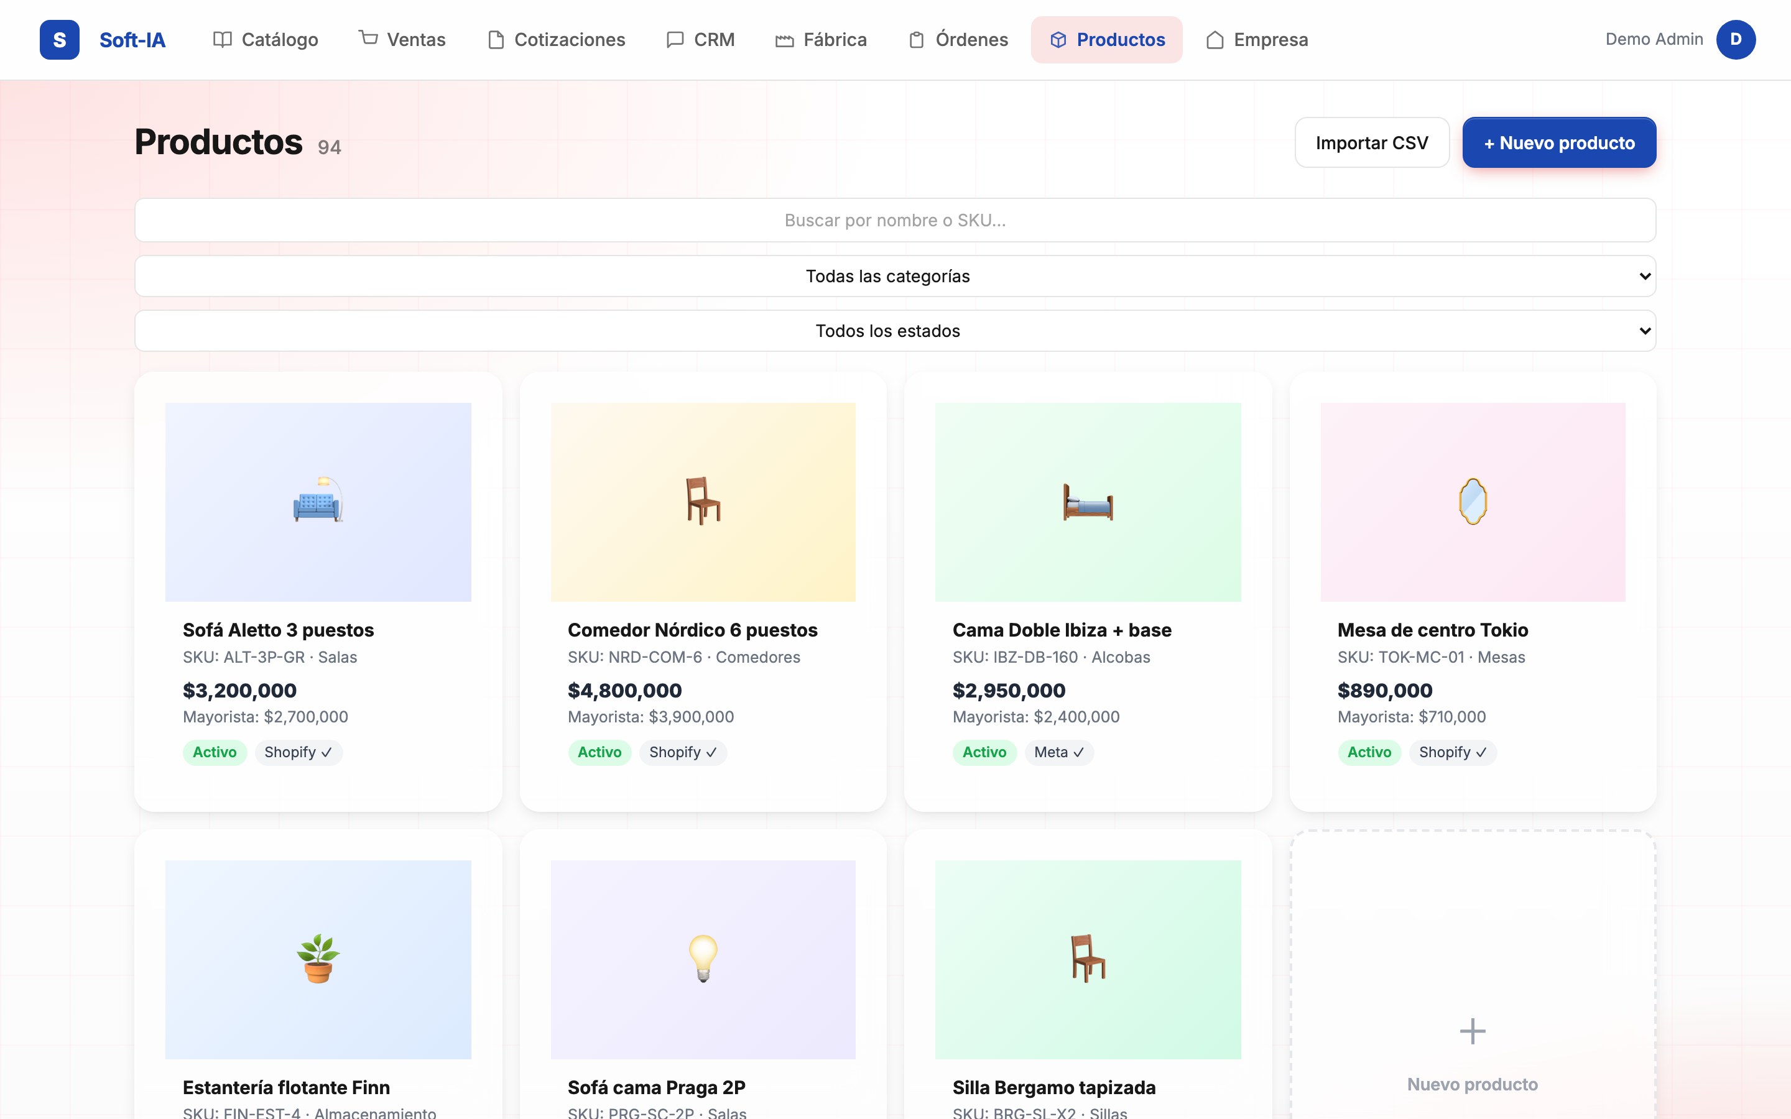Screen dimensions: 1791x1119
Task: Click the Soft-IA brand name
Action: coord(132,40)
